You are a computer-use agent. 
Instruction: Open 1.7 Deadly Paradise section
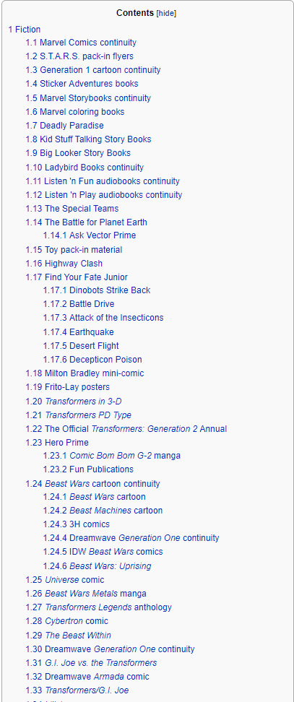pos(64,126)
